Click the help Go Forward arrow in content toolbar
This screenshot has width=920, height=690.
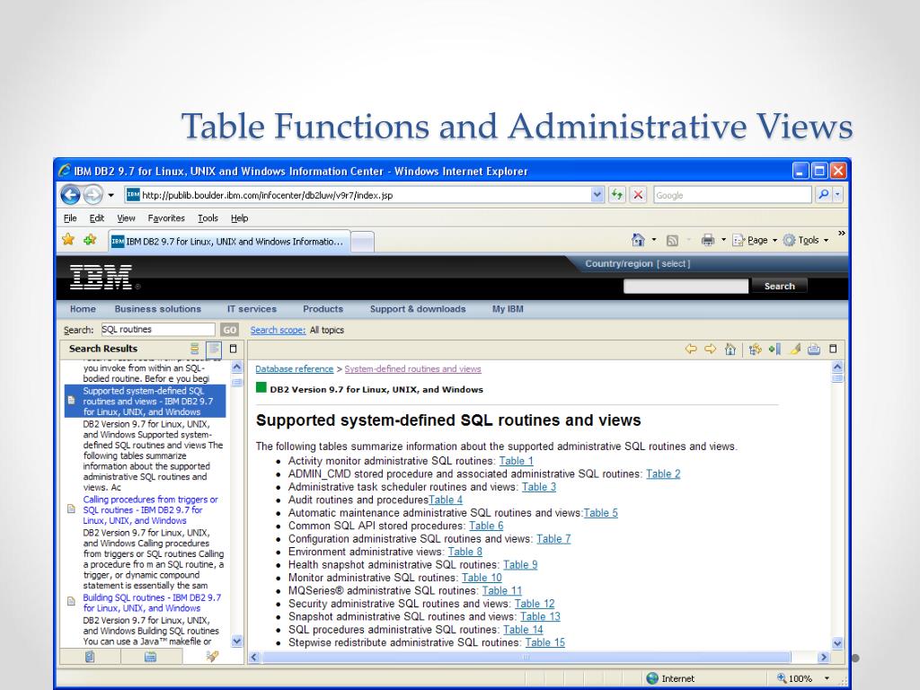click(x=711, y=349)
